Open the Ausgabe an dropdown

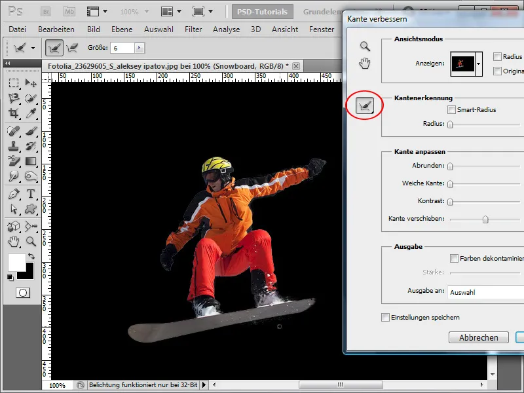(x=485, y=292)
